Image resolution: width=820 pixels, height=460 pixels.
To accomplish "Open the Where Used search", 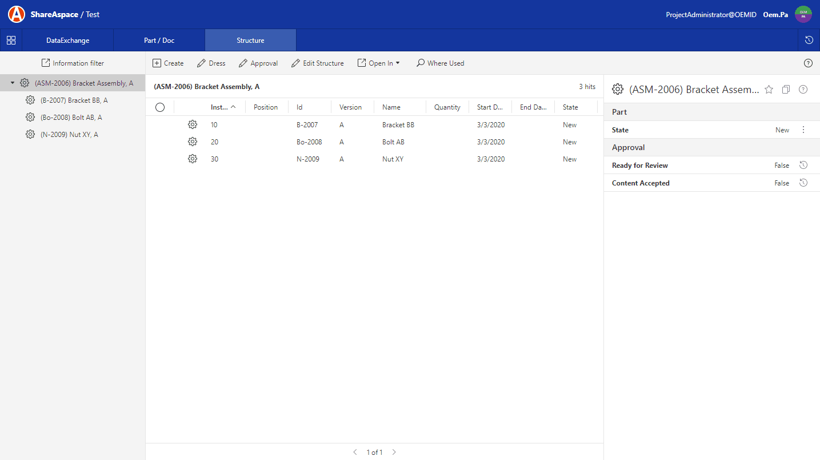I will 440,63.
